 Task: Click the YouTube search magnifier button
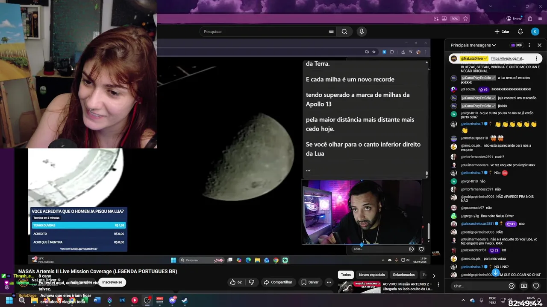coord(344,32)
